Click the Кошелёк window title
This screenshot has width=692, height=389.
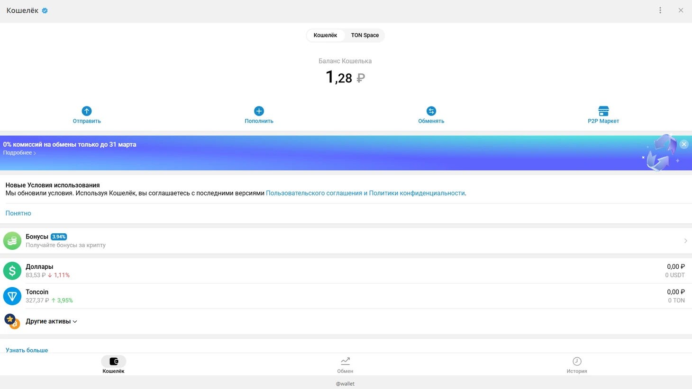click(x=22, y=10)
